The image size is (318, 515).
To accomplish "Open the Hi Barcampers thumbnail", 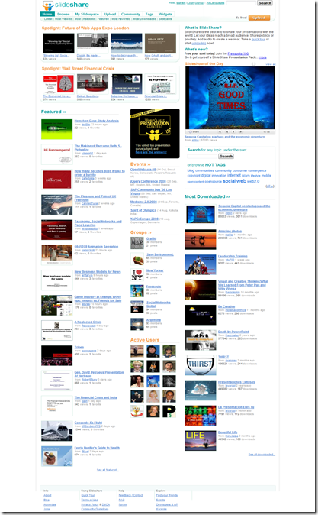I will (56, 154).
